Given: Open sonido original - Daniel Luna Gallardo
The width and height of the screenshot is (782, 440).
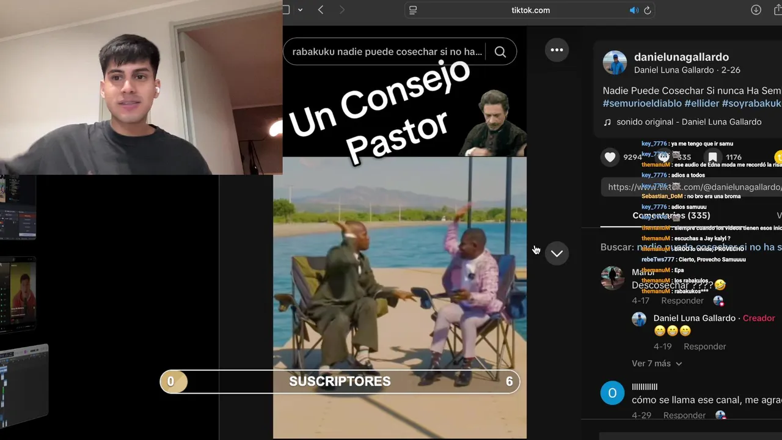Looking at the screenshot, I should coord(689,122).
